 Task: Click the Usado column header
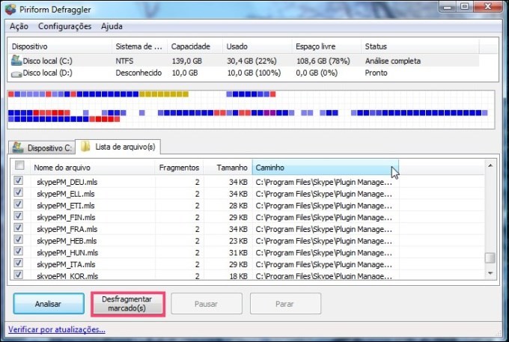[257, 46]
